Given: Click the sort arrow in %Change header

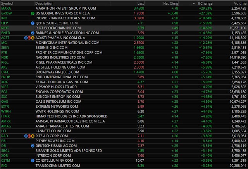Looking at the screenshot, I should coord(194,3).
